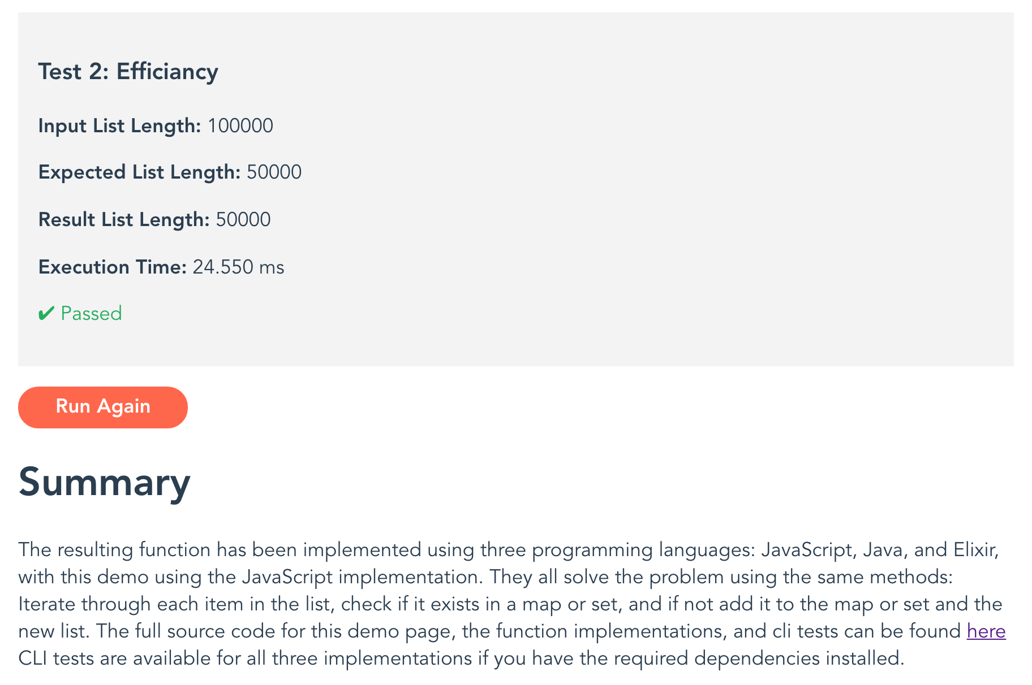Click the Summary heading
The image size is (1032, 685).
(105, 482)
